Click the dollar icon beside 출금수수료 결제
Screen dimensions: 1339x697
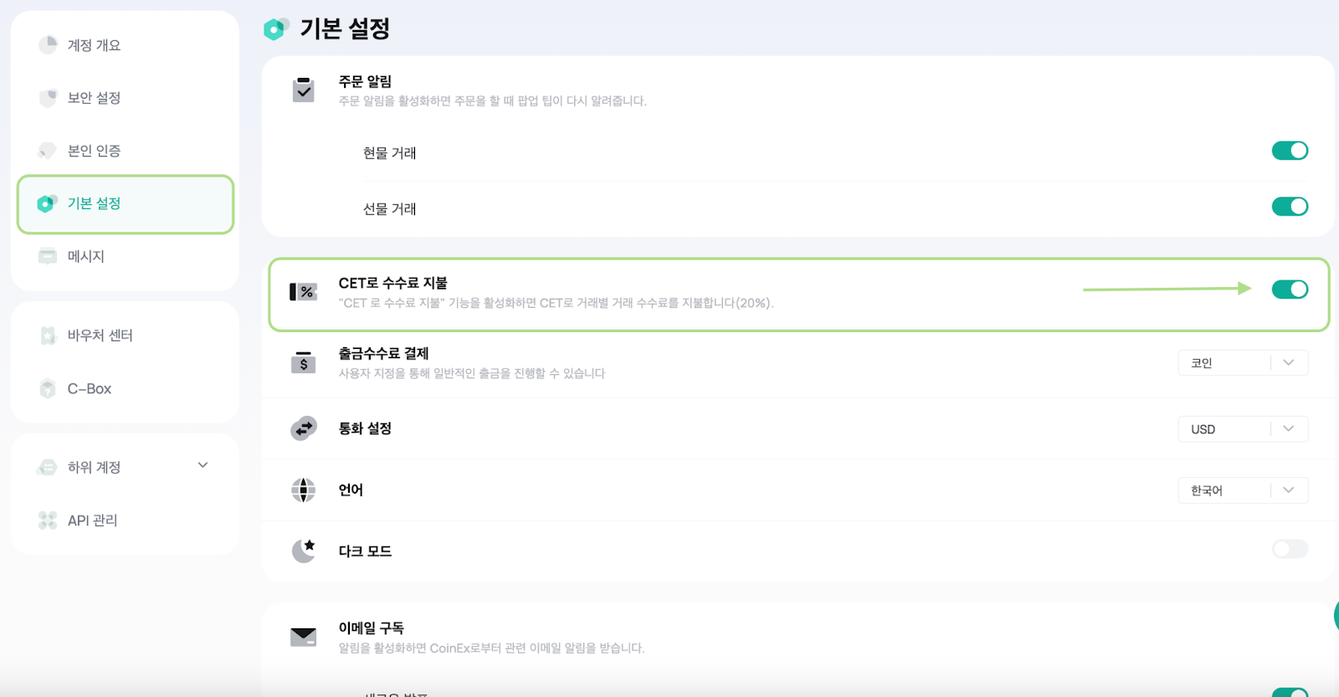(x=303, y=362)
